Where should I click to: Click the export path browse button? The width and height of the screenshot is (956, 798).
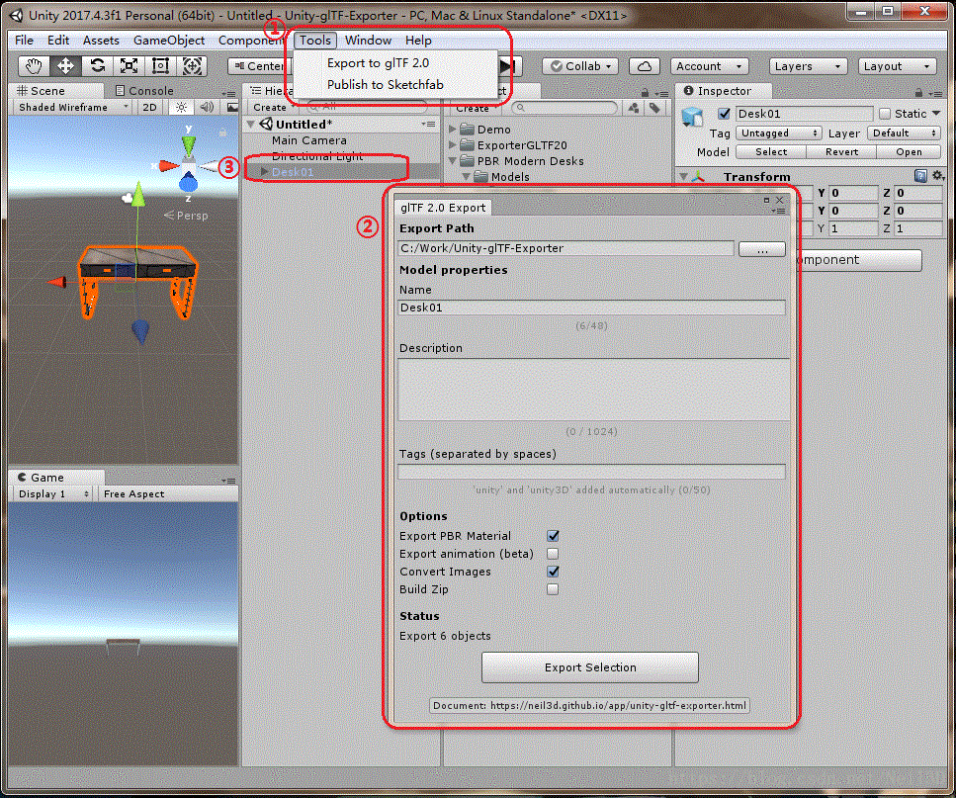(762, 249)
